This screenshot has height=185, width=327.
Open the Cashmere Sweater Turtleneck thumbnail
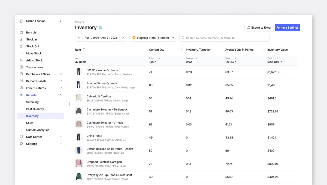coord(79,111)
